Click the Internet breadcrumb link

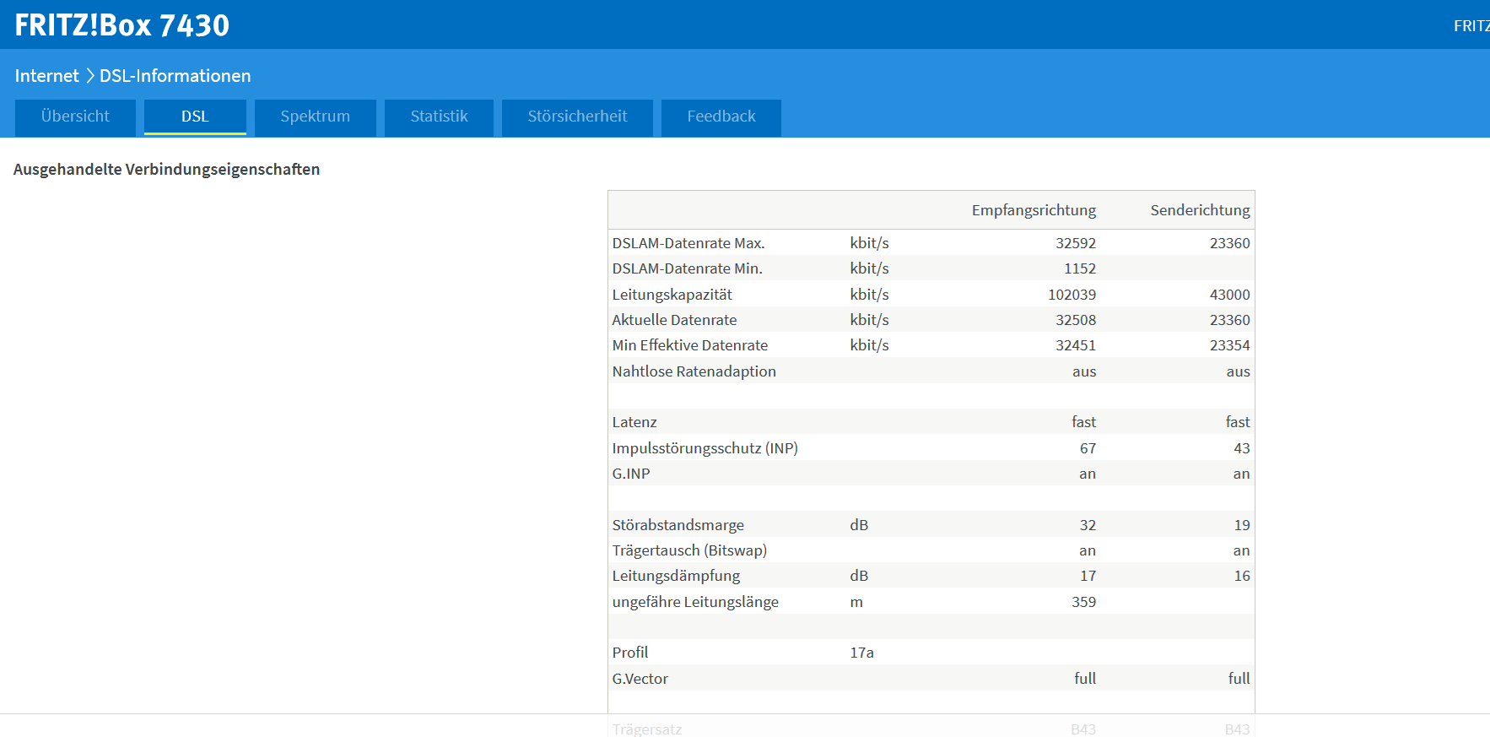(46, 76)
